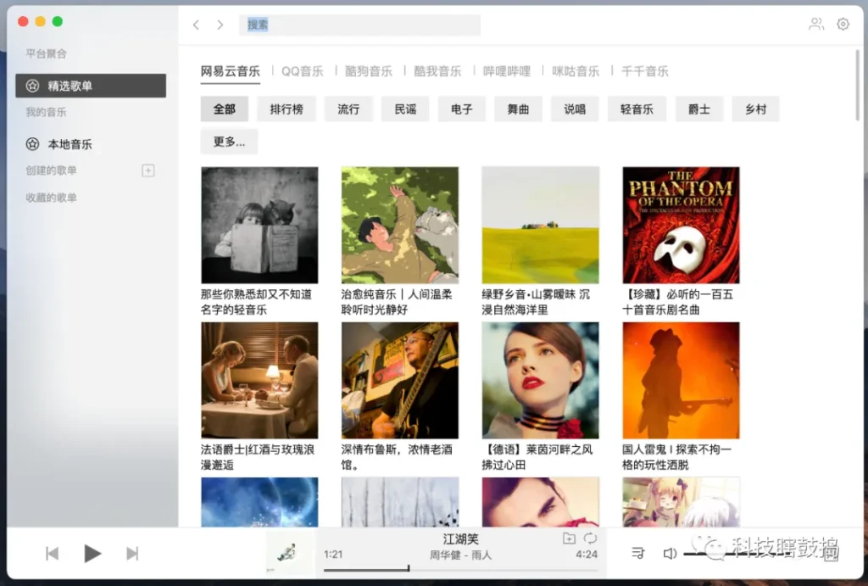Screen dimensions: 868x586
Task: Open the user account icon
Action: pos(816,24)
